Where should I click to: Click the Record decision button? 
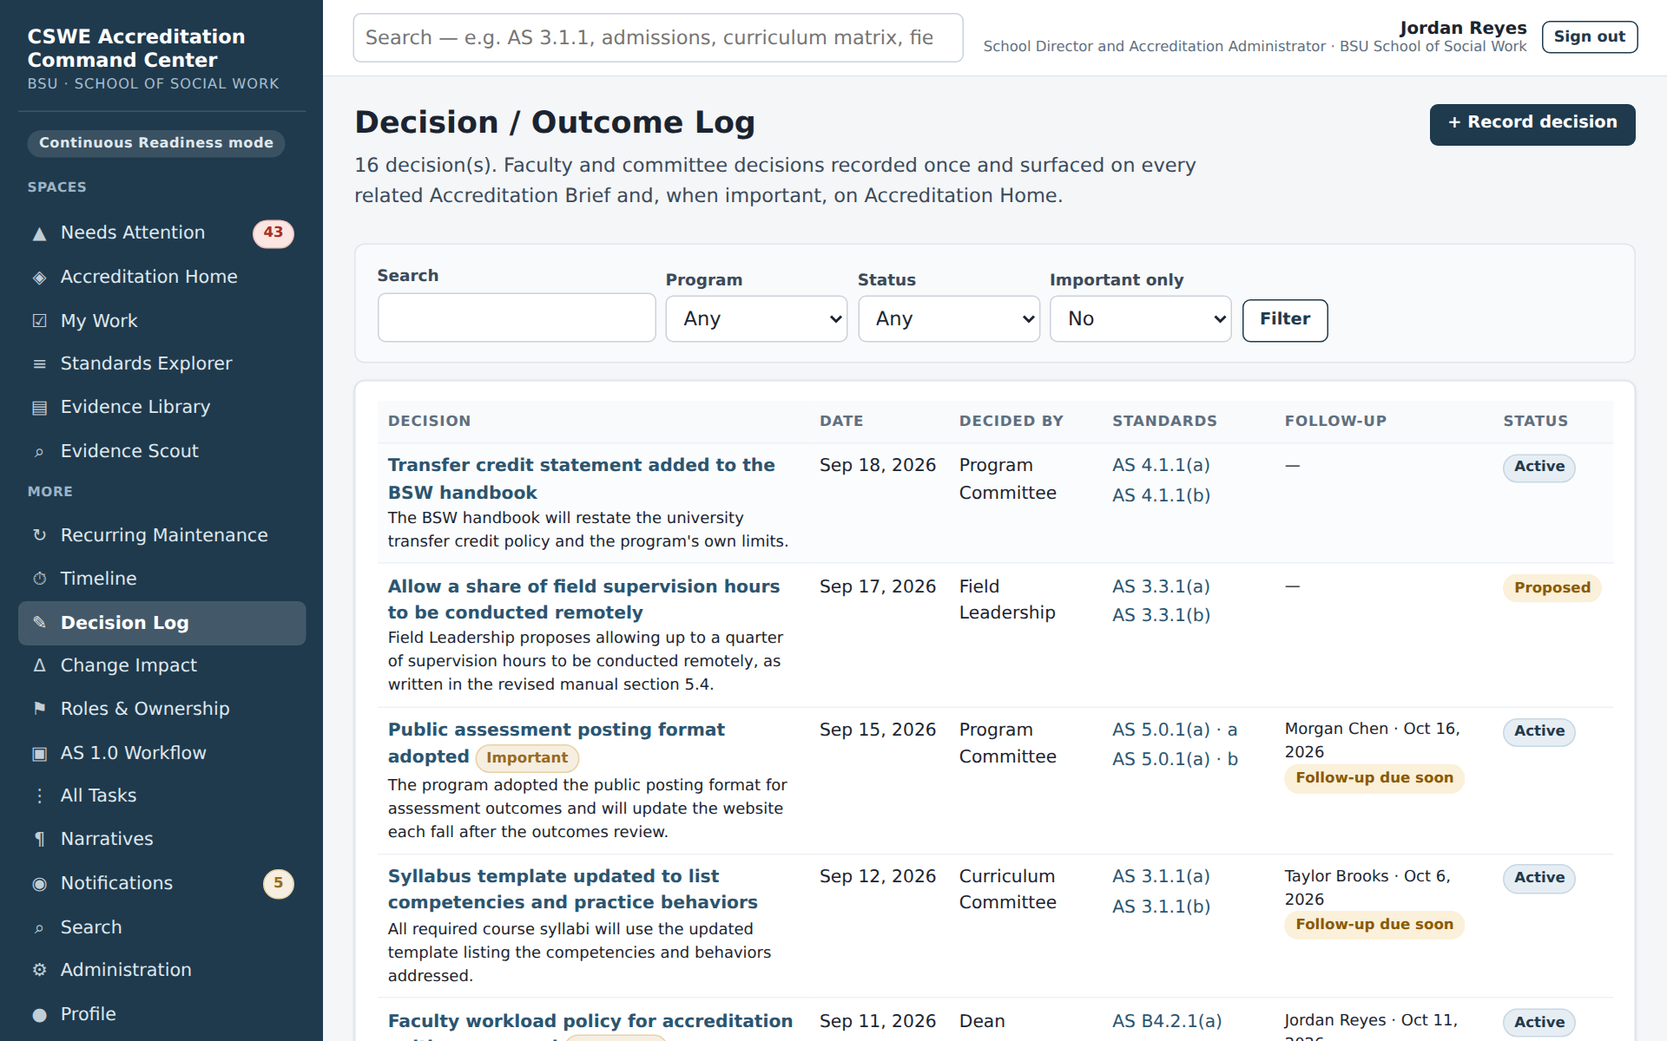(x=1532, y=124)
